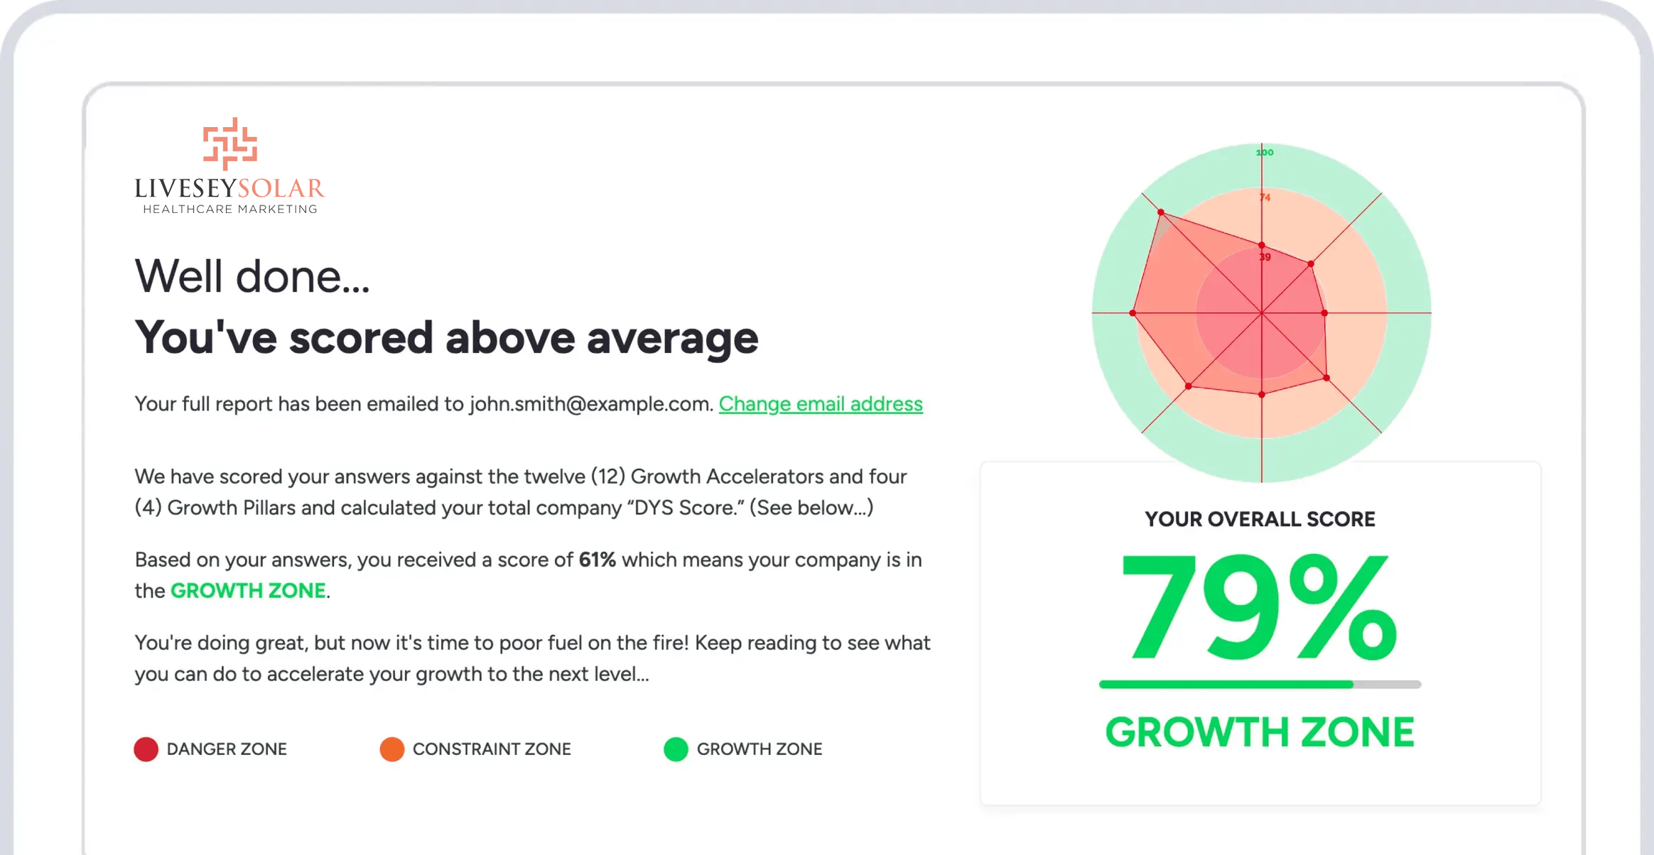The width and height of the screenshot is (1654, 855).
Task: Click the Livesey Solar cross logo icon
Action: pos(230,143)
